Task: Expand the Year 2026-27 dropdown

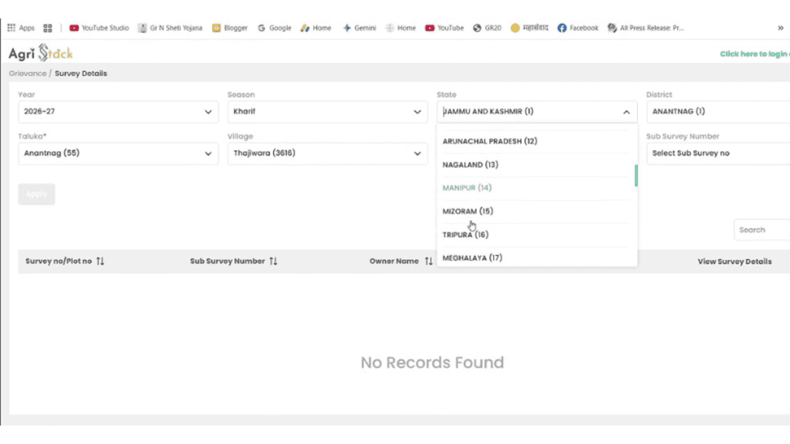Action: pyautogui.click(x=118, y=111)
